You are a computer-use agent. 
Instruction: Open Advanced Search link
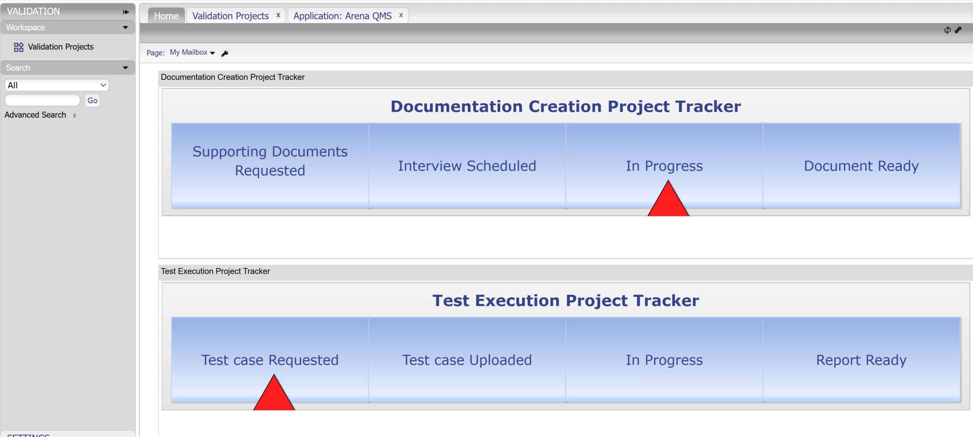(35, 115)
